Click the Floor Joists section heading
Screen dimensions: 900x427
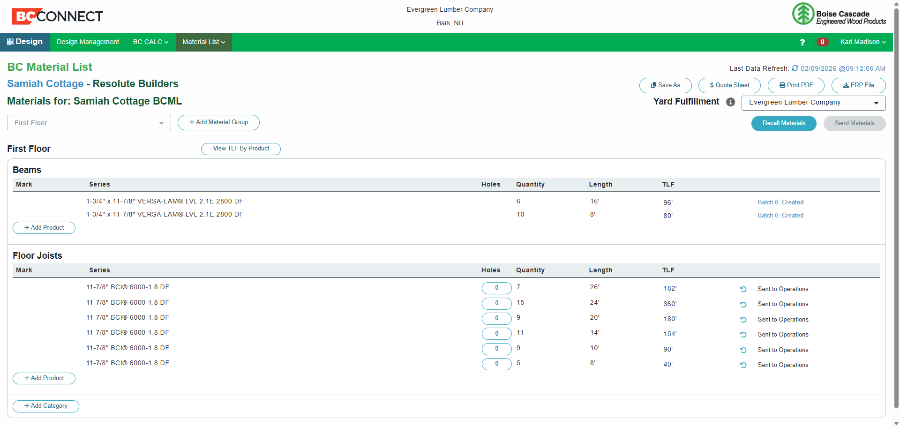click(37, 256)
